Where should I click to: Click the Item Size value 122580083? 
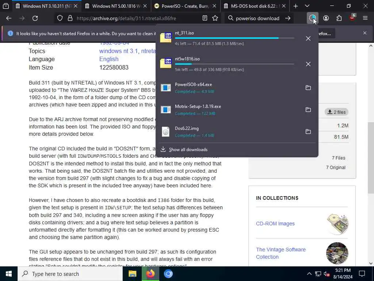[114, 67]
